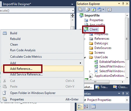Expand the Client Properties node arrow
Viewport: 131px width, 111px height.
pyautogui.click(x=85, y=34)
